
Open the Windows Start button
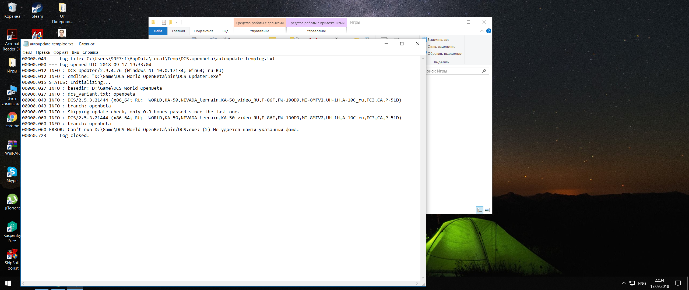pos(8,283)
